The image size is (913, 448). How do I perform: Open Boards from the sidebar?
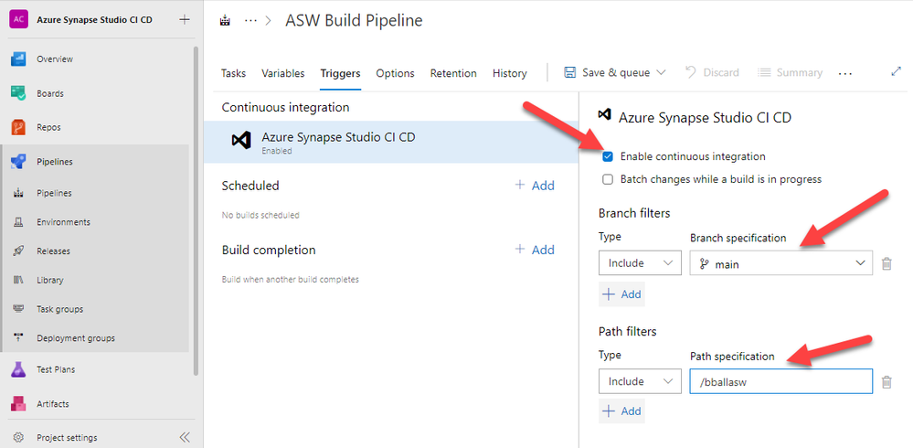(49, 93)
